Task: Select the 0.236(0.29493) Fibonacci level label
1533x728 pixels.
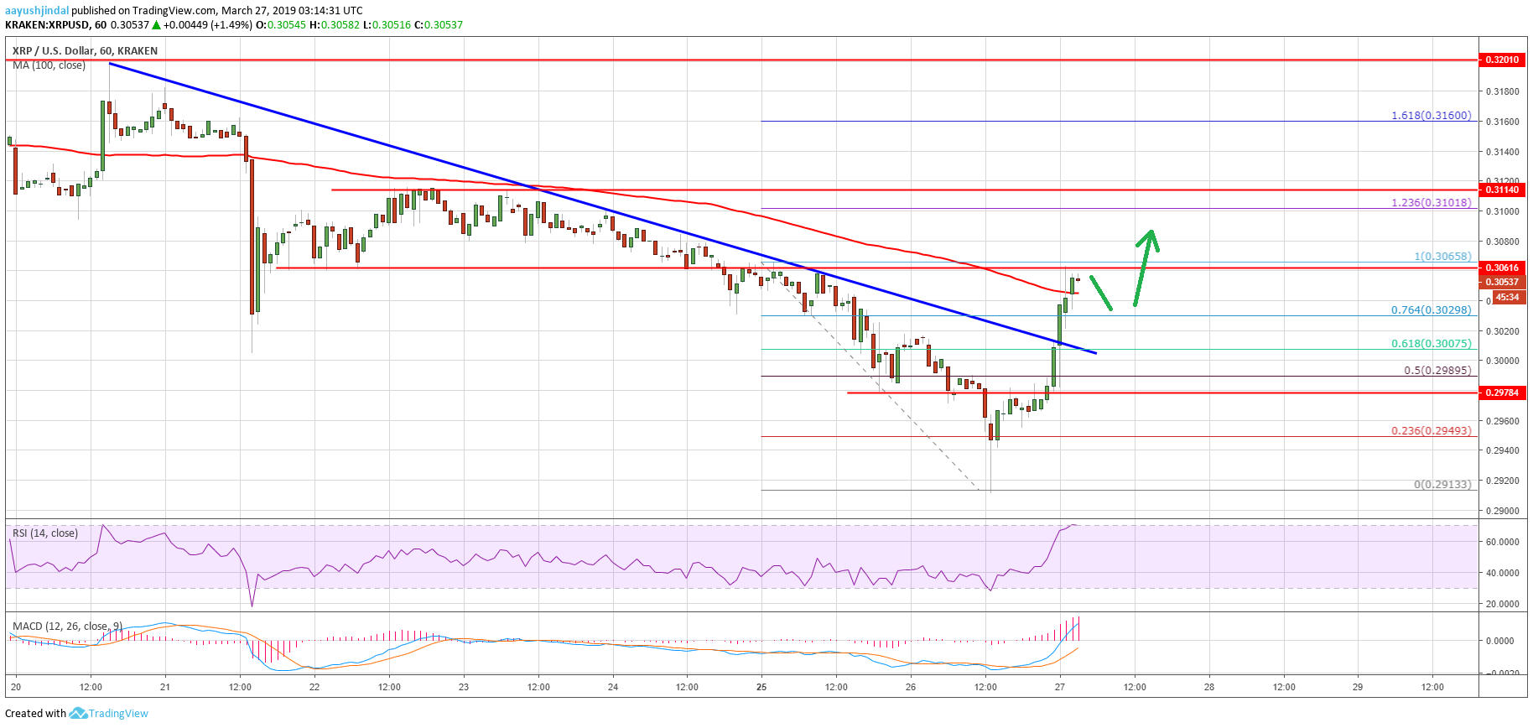Action: 1431,430
